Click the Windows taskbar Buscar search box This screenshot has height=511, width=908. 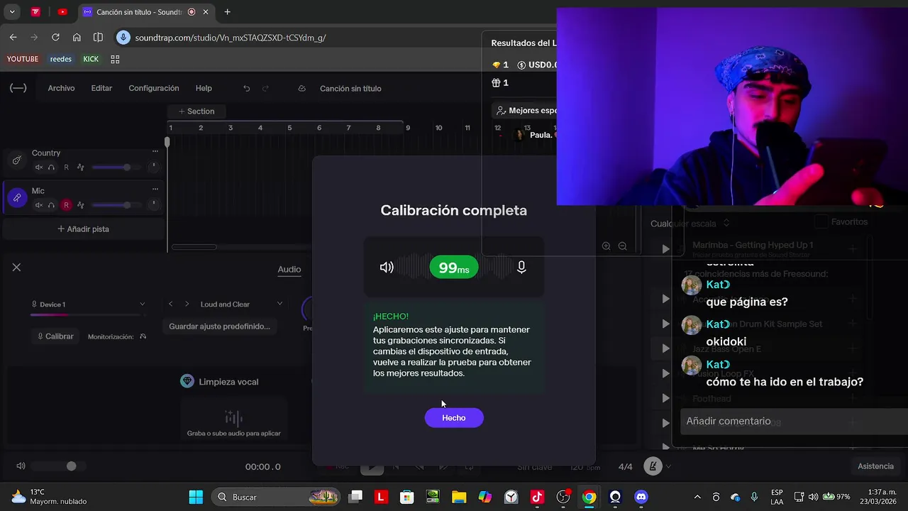click(277, 497)
